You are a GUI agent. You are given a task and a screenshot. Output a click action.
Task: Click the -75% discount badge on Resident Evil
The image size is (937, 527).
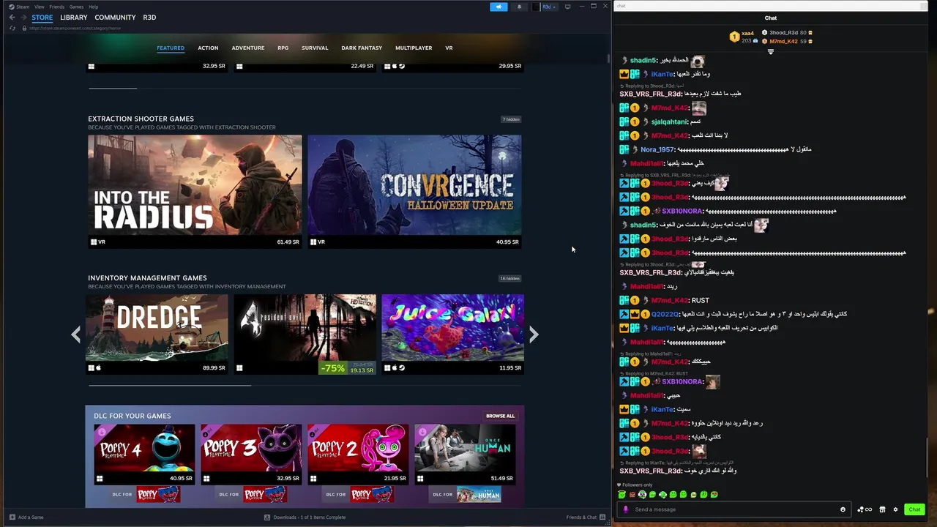coord(332,368)
